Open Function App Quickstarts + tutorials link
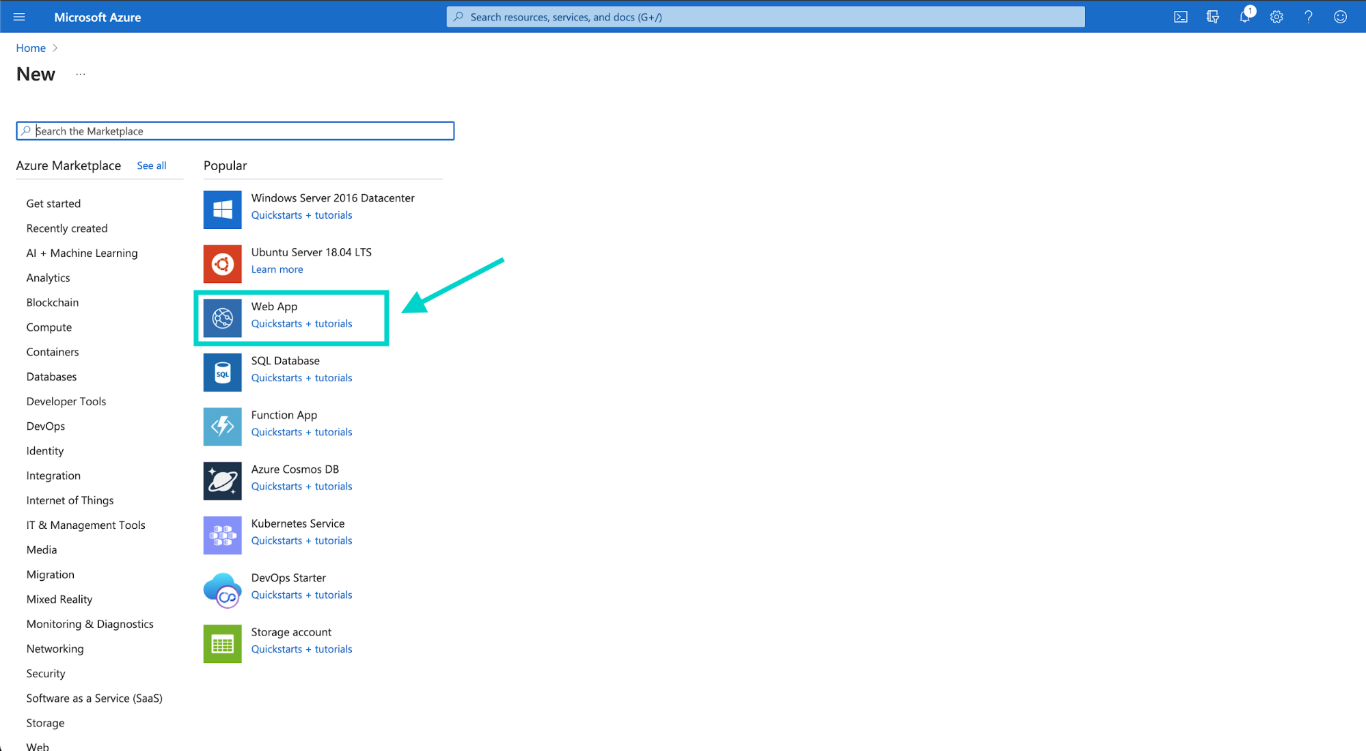1366x751 pixels. pos(301,432)
